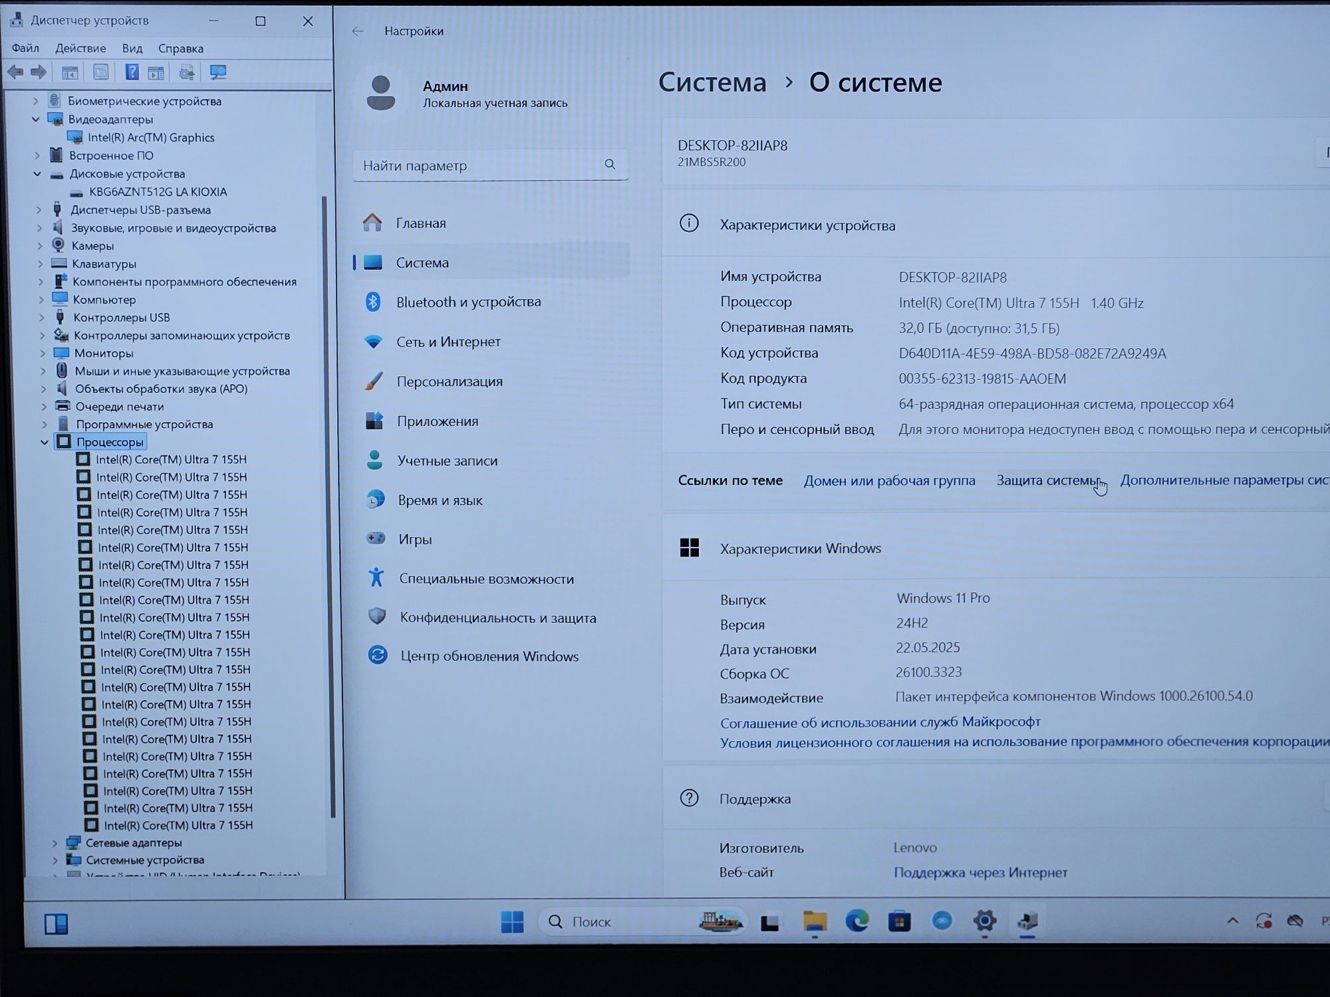Click Дополнительные параметры системы link
Screen dimensions: 1330x997
point(1224,479)
